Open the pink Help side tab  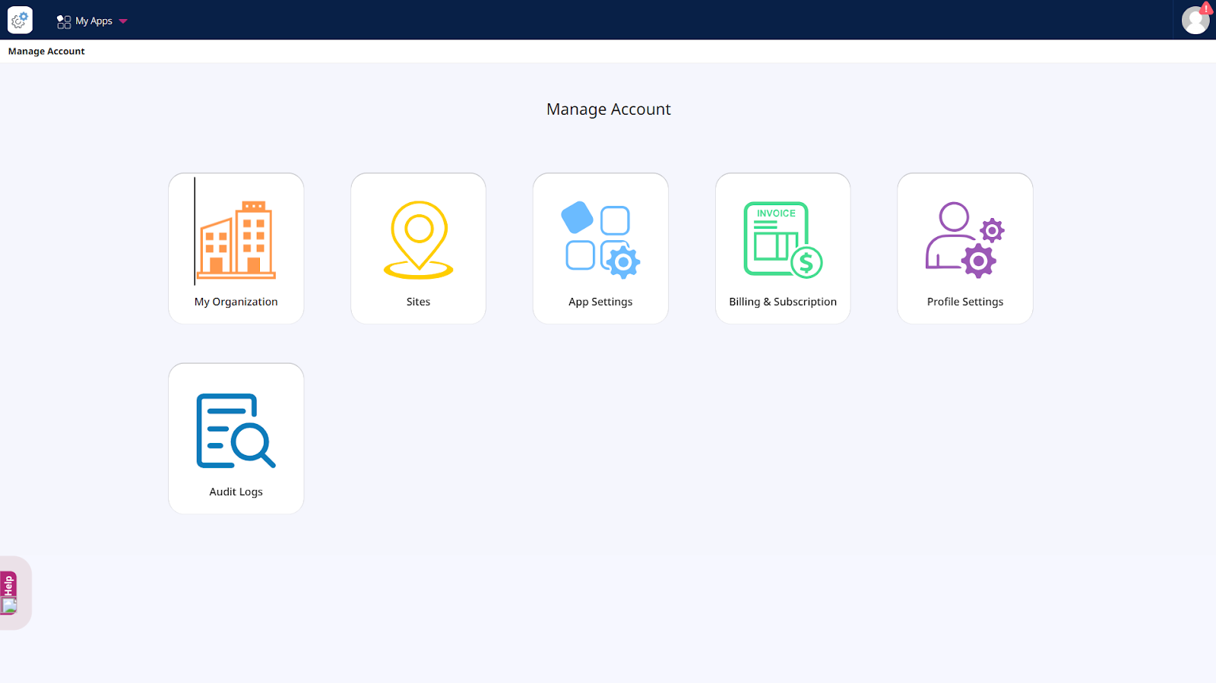(x=9, y=586)
